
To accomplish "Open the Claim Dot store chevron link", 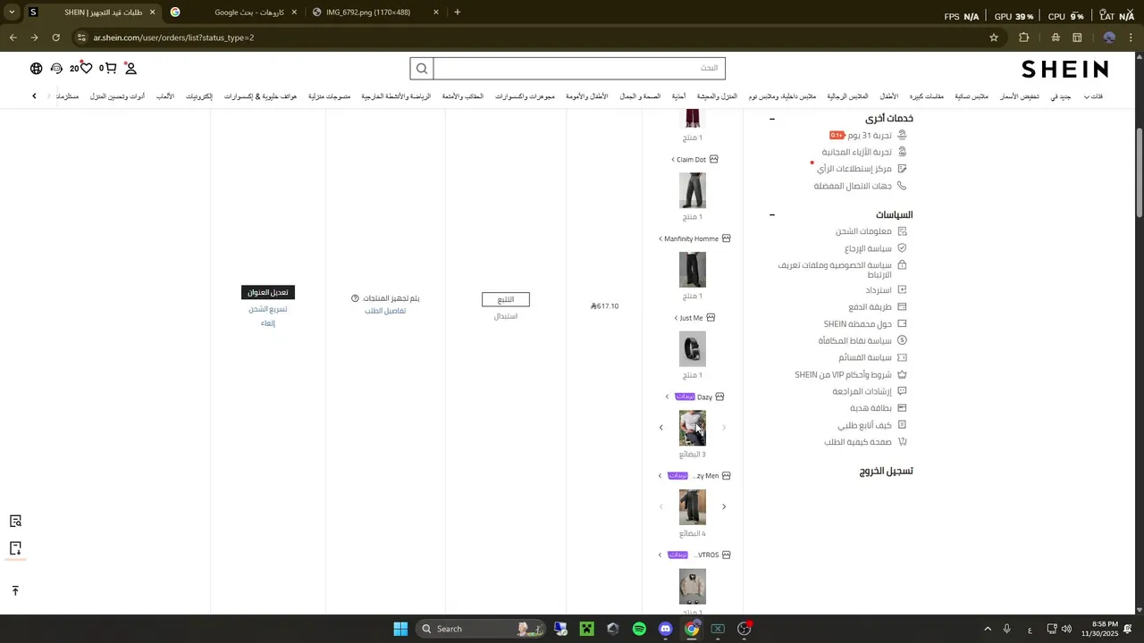I will click(673, 160).
